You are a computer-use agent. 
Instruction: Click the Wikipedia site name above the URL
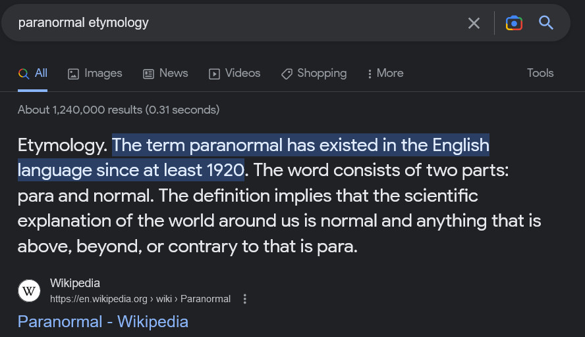[75, 283]
